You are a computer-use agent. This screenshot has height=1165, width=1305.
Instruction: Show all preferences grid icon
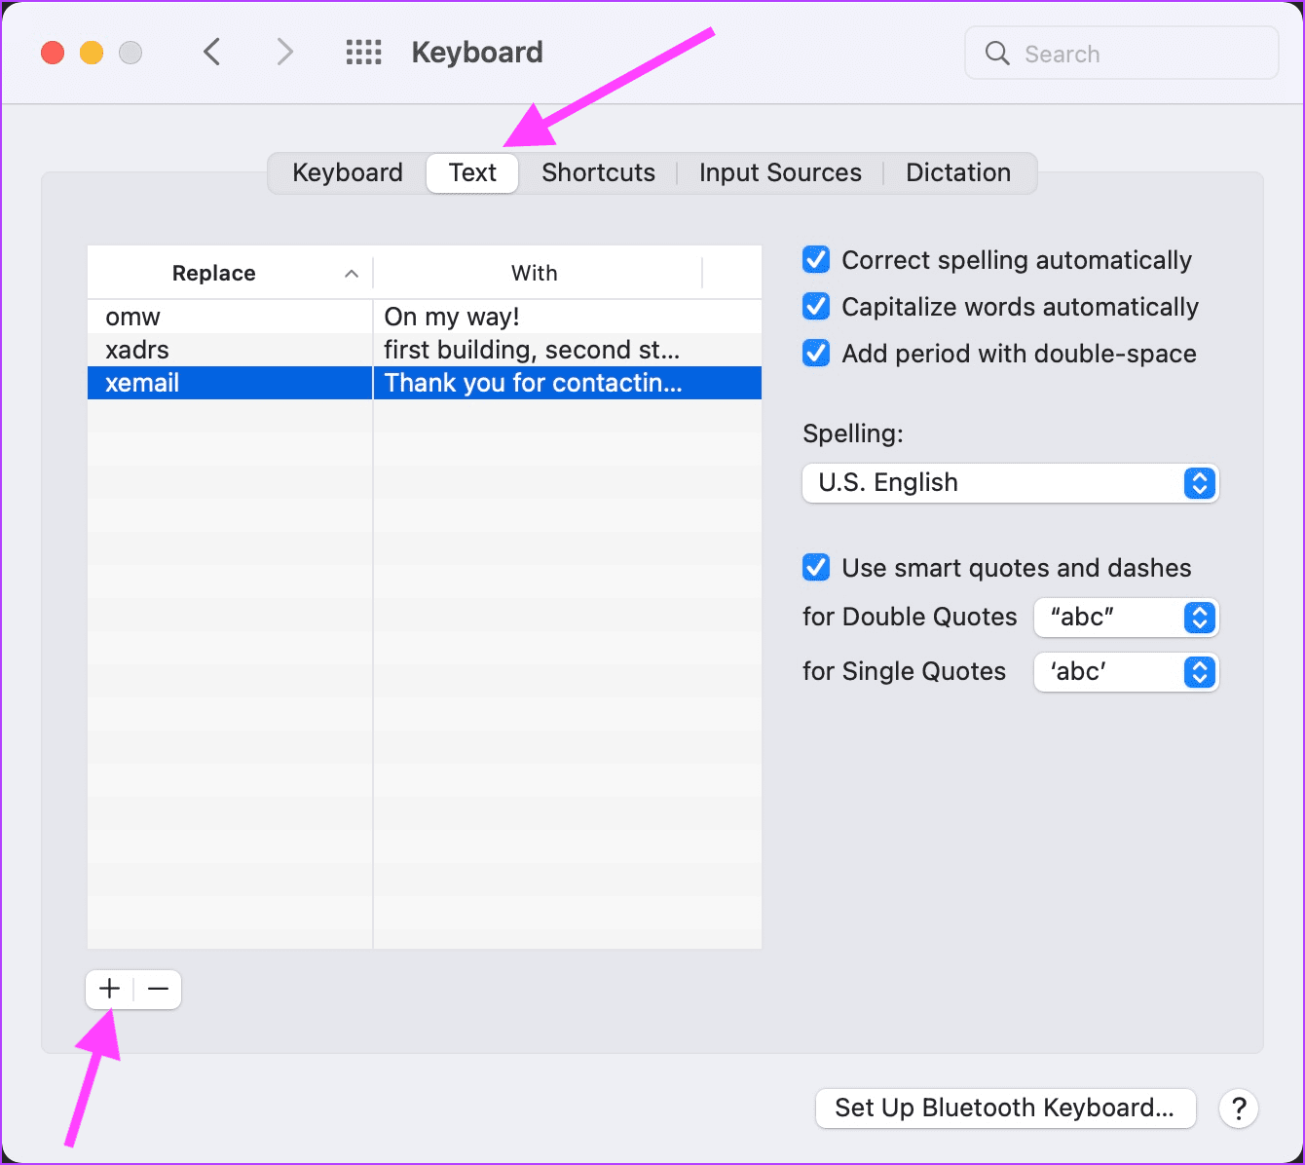363,52
